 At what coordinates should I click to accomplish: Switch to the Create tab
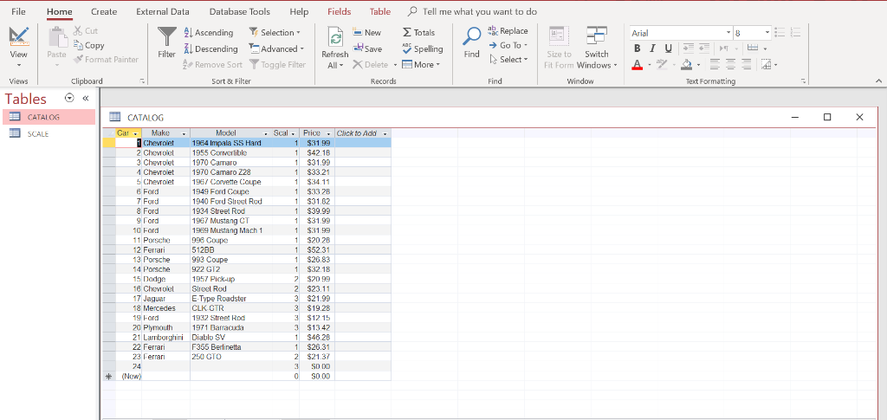104,11
